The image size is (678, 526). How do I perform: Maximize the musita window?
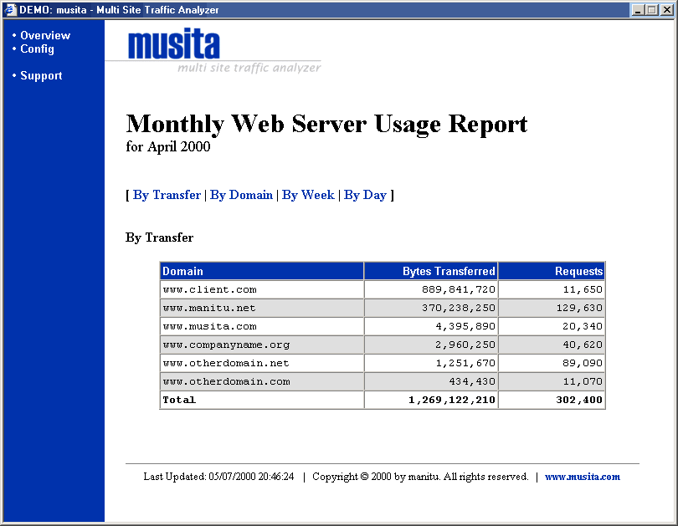(x=651, y=9)
